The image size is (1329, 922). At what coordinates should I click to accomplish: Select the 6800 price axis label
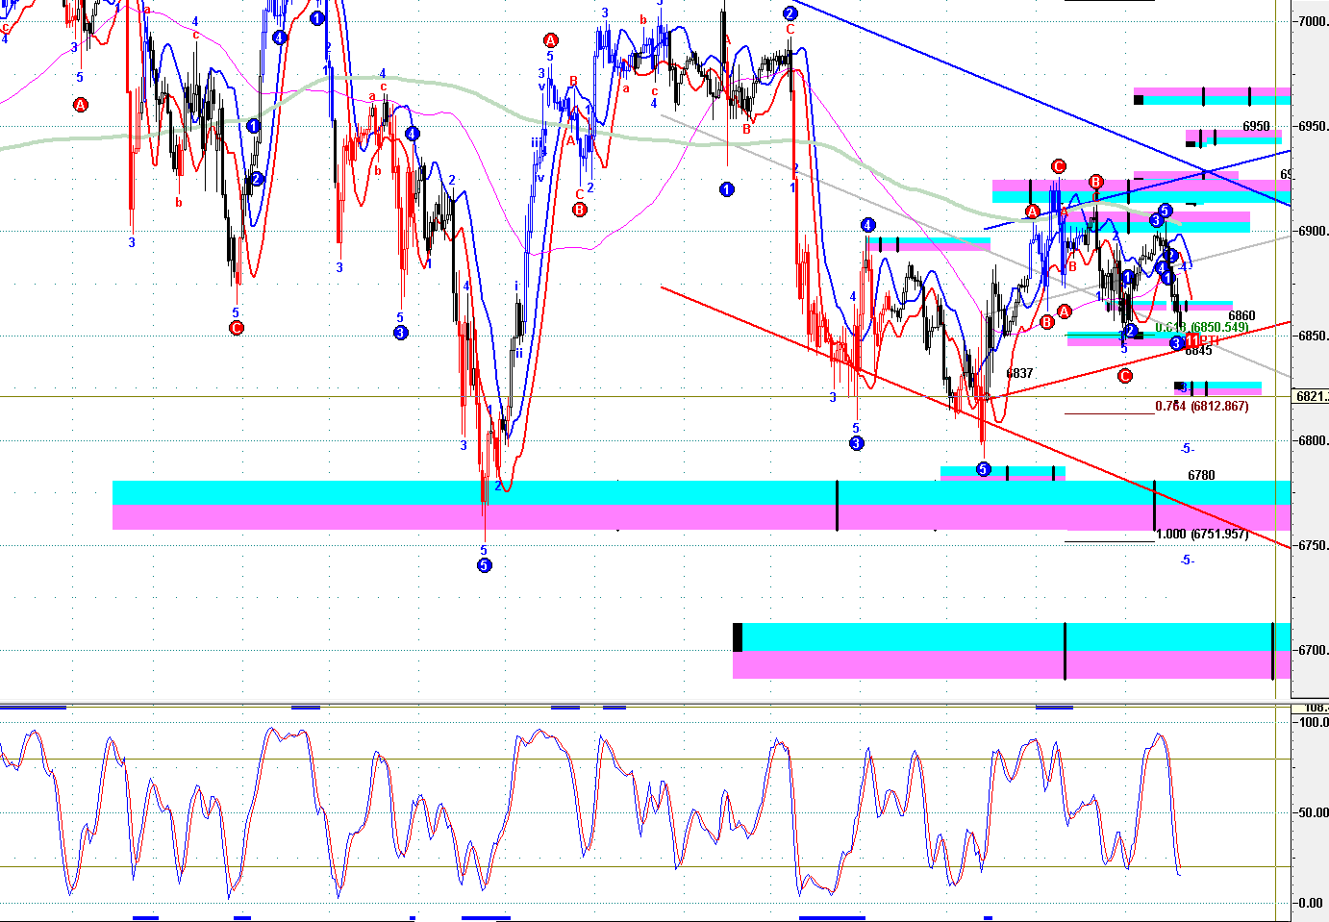[x=1312, y=440]
